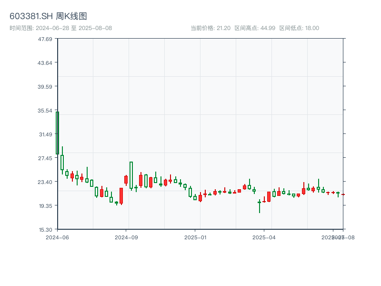Screen dimensions: 381x286
Task: Click the y-axis label "39.59"
Action: pyautogui.click(x=45, y=87)
